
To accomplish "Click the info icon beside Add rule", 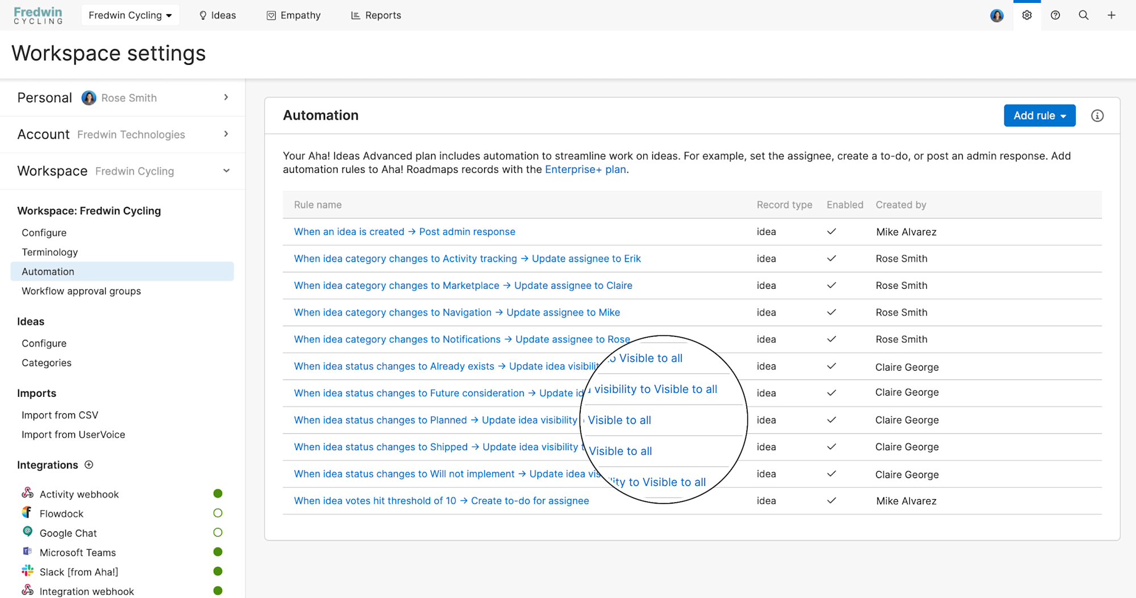I will (x=1097, y=115).
